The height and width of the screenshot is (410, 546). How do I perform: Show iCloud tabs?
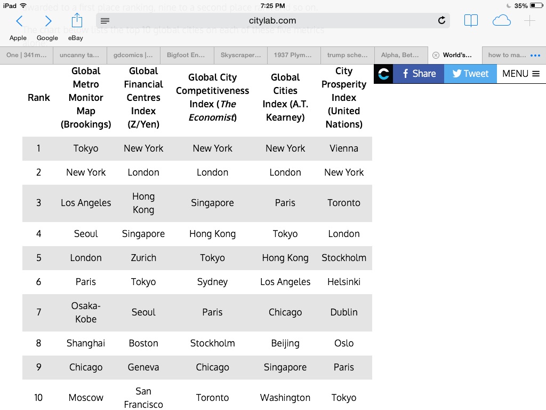click(501, 21)
